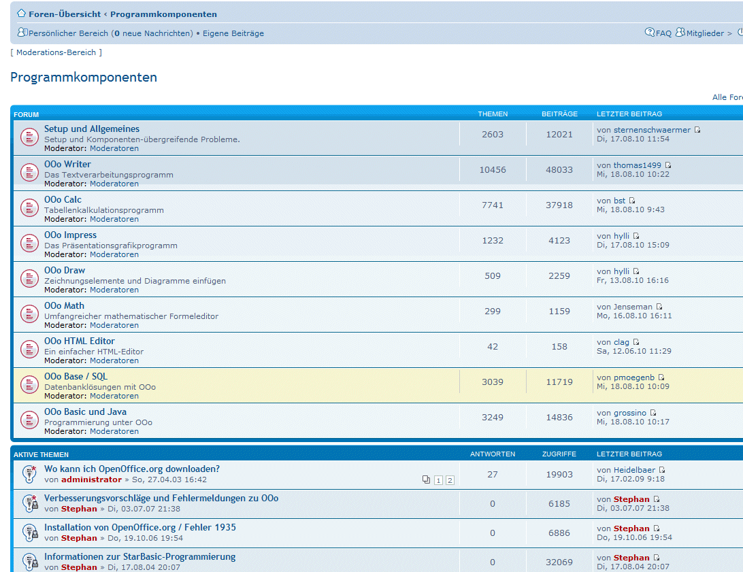This screenshot has height=572, width=743.
Task: Click the OOo Base / SQL forum icon
Action: click(29, 385)
